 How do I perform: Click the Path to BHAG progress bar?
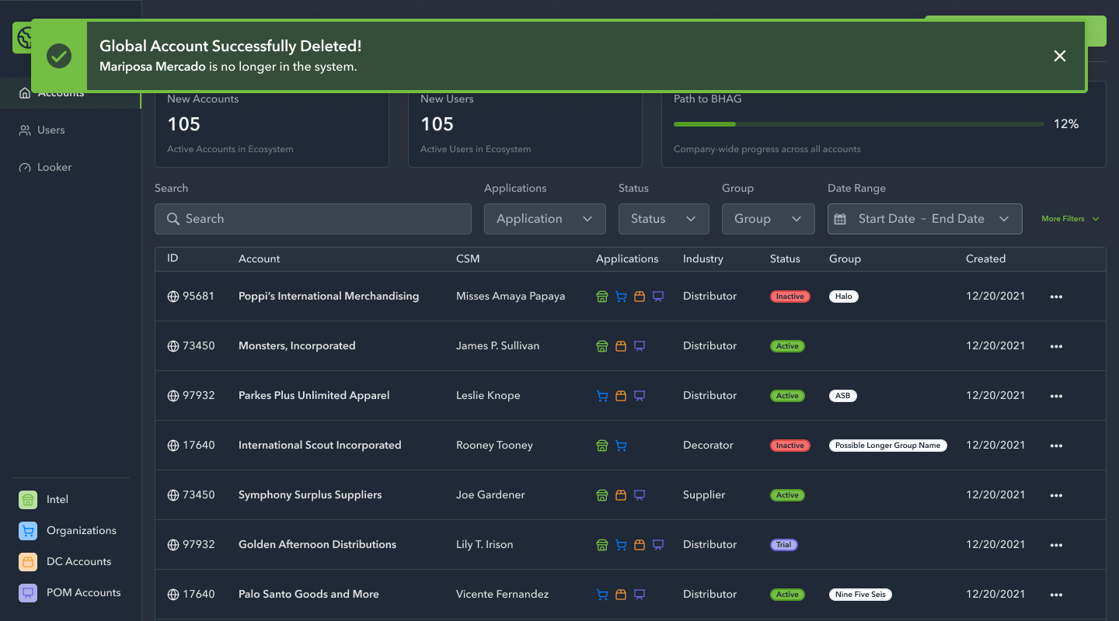point(859,124)
